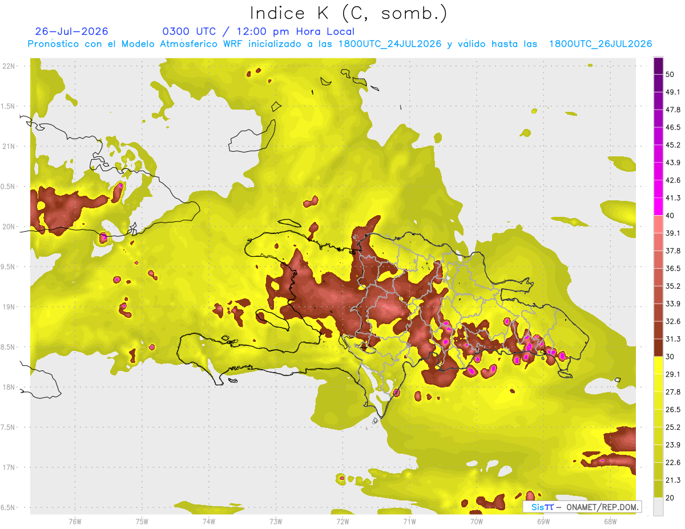Click the "71W" longitude label

tap(409, 521)
